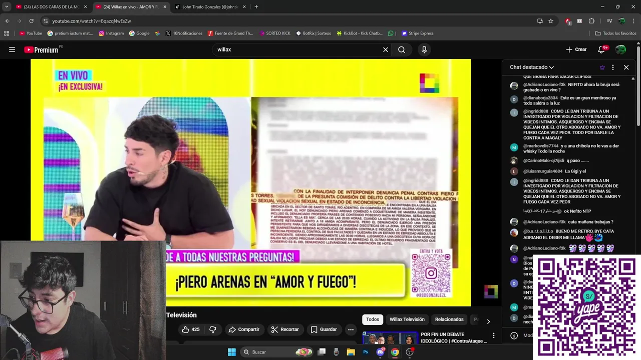Open Todos los favoritos folder
641x360 pixels.
615,33
